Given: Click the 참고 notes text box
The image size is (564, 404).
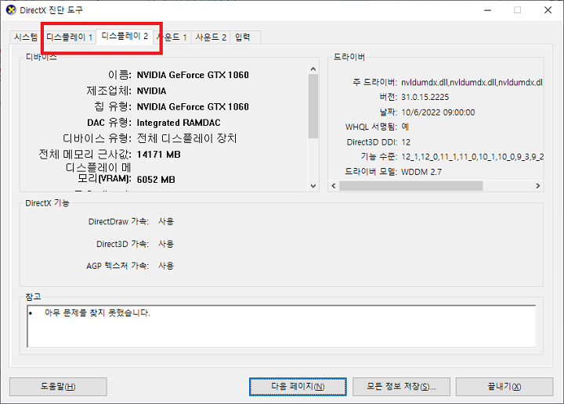Looking at the screenshot, I should point(281,326).
